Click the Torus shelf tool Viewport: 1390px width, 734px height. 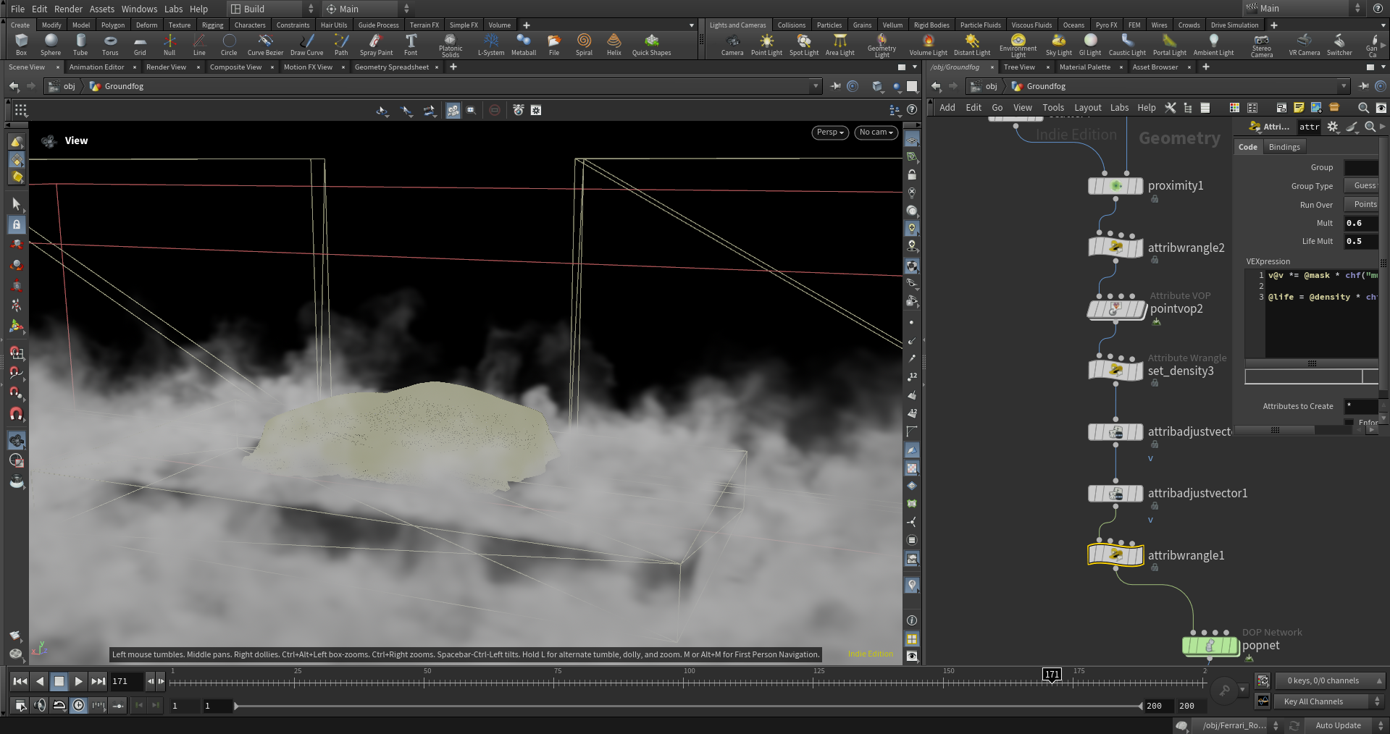(110, 44)
